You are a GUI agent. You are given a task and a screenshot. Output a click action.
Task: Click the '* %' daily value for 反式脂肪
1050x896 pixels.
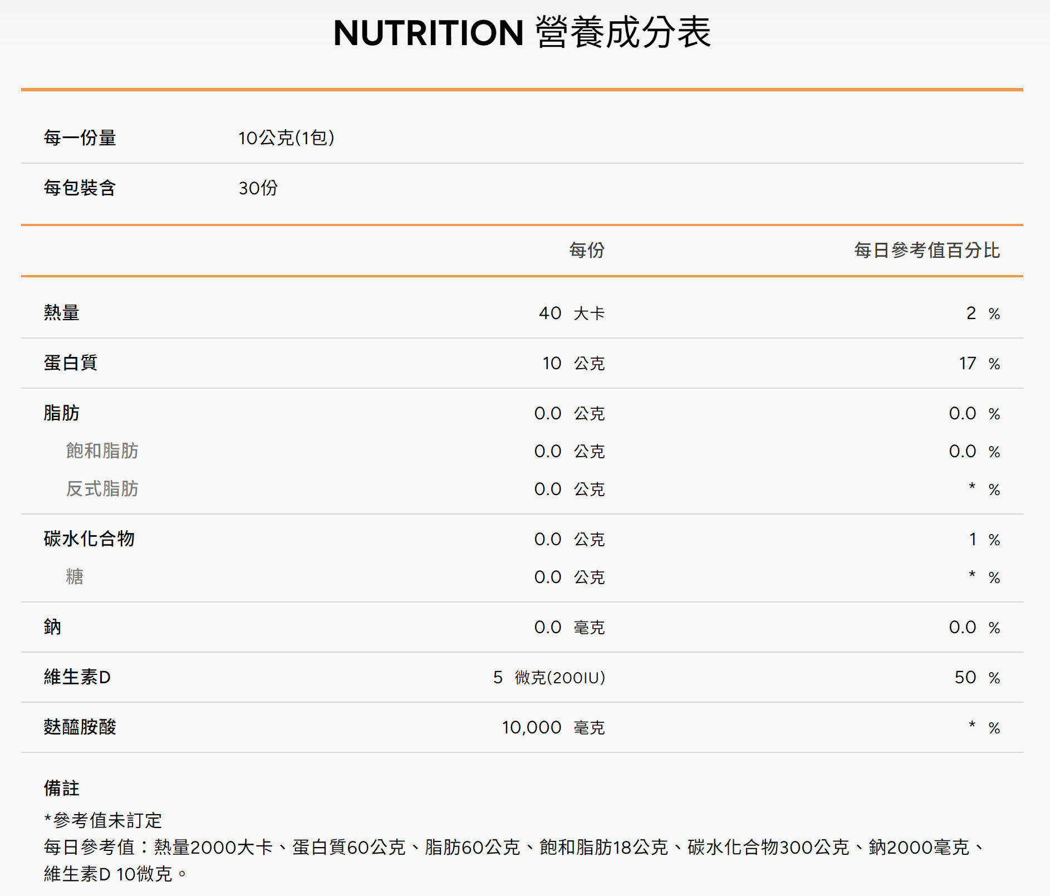984,489
